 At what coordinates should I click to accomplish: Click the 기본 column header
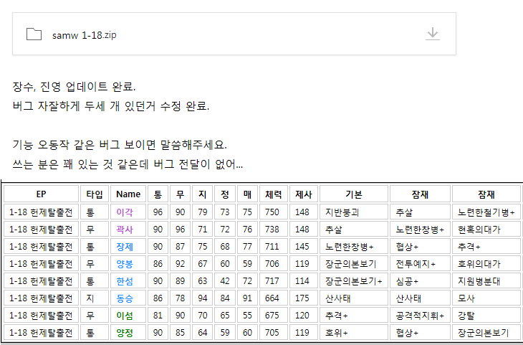tap(354, 194)
